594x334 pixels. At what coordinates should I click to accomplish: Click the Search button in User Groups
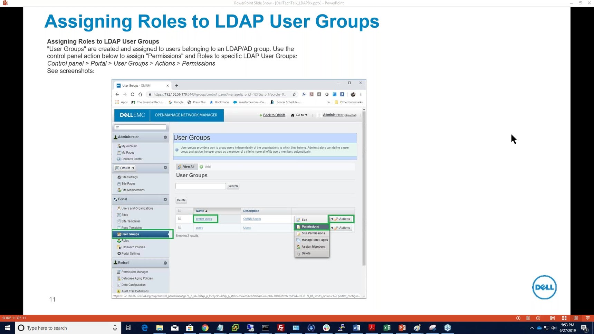(x=233, y=186)
